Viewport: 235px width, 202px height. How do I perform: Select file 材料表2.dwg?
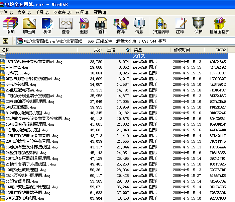[17, 67]
